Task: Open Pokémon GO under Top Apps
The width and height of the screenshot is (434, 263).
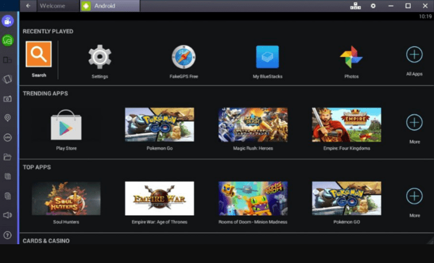Action: point(346,199)
